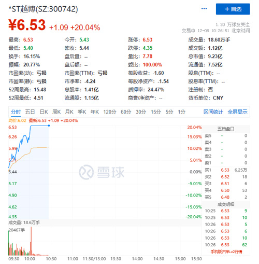The width and height of the screenshot is (259, 264).
Task: Choose the 60分 interval tab
Action: [x=126, y=112]
